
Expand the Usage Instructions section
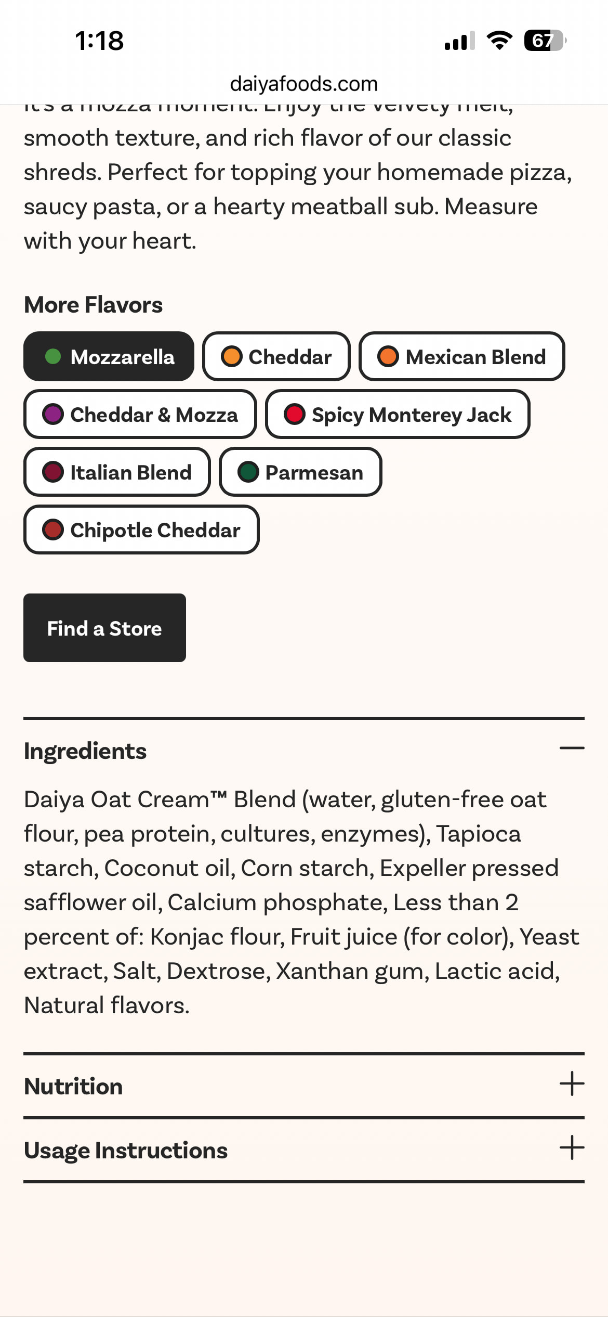pos(126,1151)
